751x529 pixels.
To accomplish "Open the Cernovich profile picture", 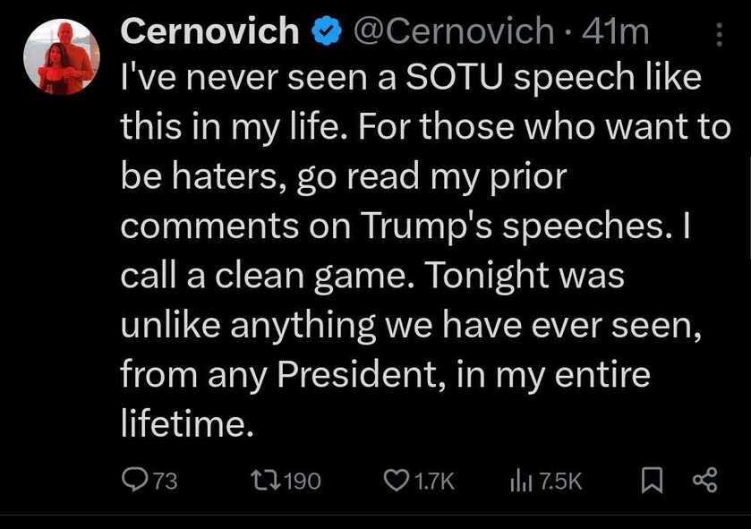I will pyautogui.click(x=61, y=55).
